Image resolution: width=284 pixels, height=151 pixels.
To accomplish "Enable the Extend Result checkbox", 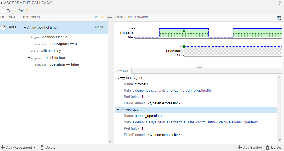I will [x=3, y=11].
